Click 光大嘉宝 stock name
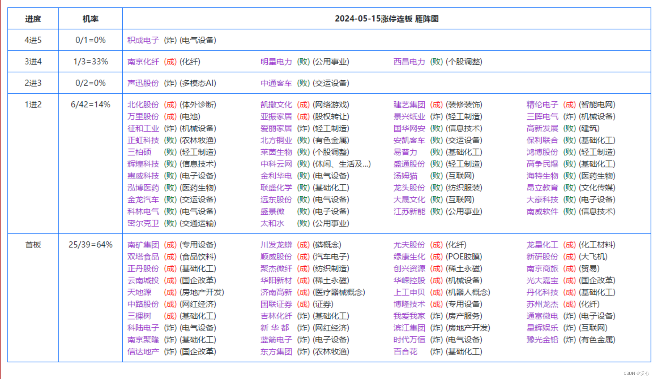Image resolution: width=655 pixels, height=379 pixels. coord(542,280)
